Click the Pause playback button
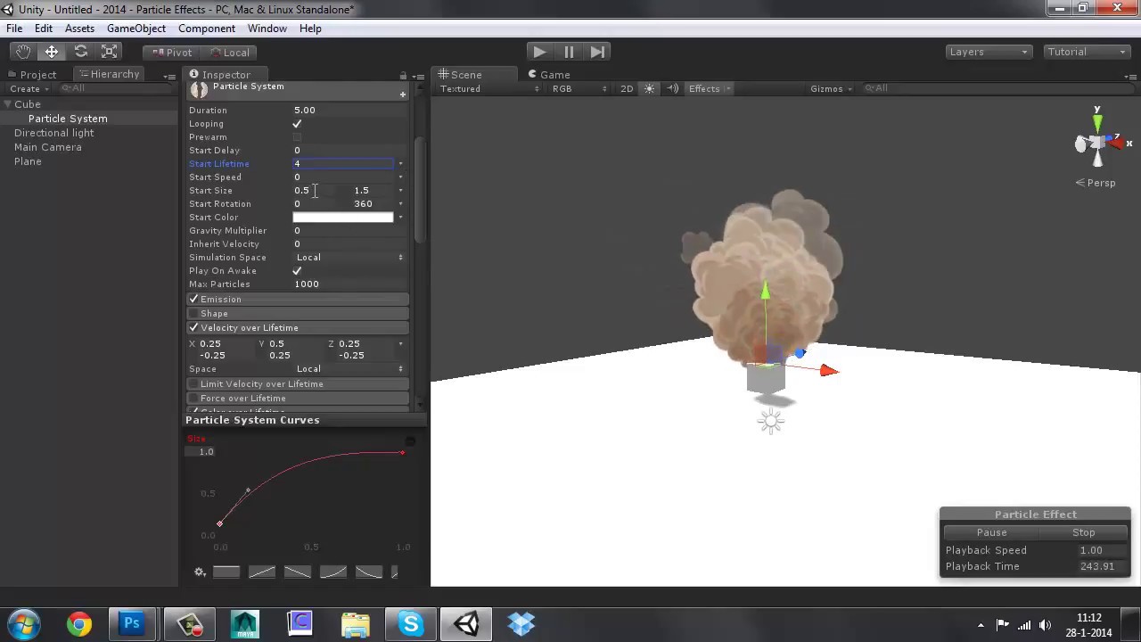The width and height of the screenshot is (1141, 642). 569,52
